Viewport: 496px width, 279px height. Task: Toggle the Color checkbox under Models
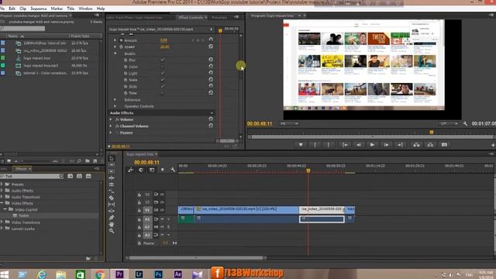(162, 67)
